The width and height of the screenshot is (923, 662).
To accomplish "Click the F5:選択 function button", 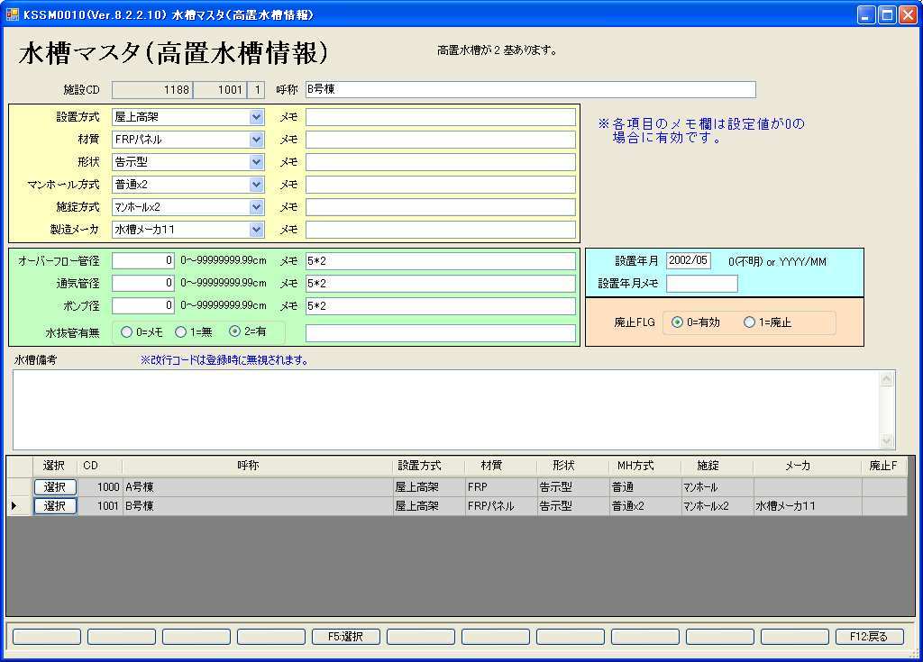I will (x=346, y=637).
